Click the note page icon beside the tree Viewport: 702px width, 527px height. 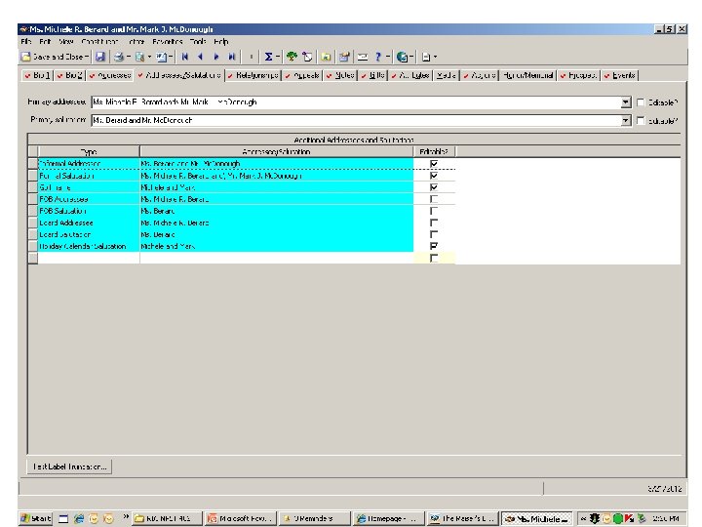[x=307, y=57]
